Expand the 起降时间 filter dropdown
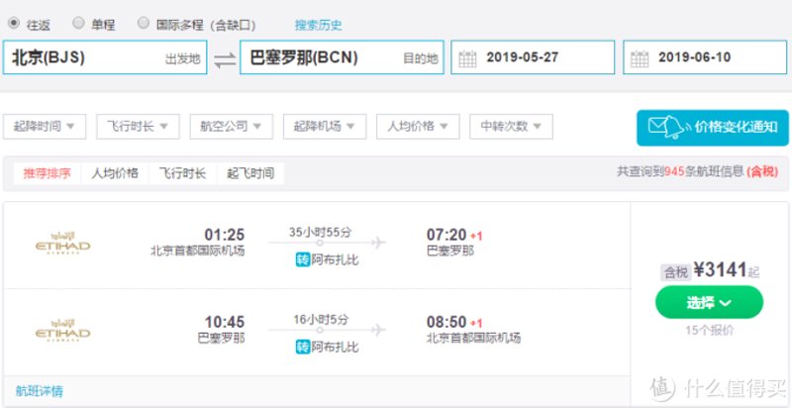792x408 pixels. 45,126
